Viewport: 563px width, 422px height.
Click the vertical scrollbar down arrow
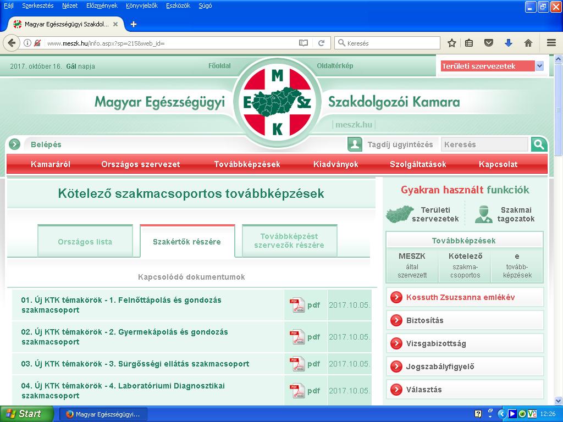(x=559, y=401)
